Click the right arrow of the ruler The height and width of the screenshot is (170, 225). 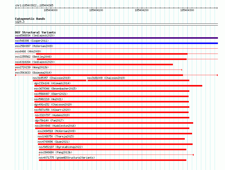point(217,8)
